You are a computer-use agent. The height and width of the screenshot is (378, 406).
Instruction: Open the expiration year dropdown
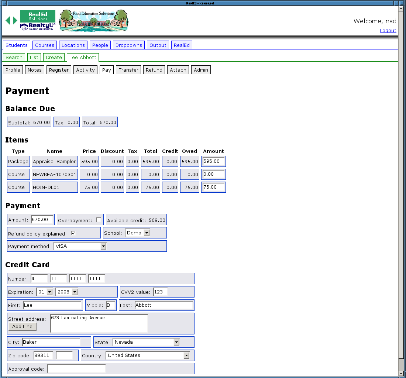click(x=67, y=292)
